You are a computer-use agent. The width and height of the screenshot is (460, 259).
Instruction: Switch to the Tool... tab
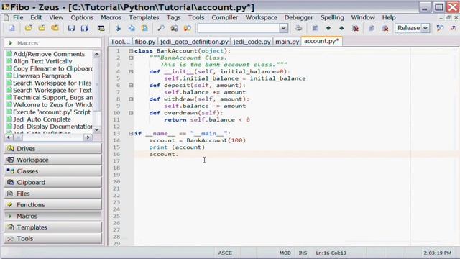pos(120,42)
